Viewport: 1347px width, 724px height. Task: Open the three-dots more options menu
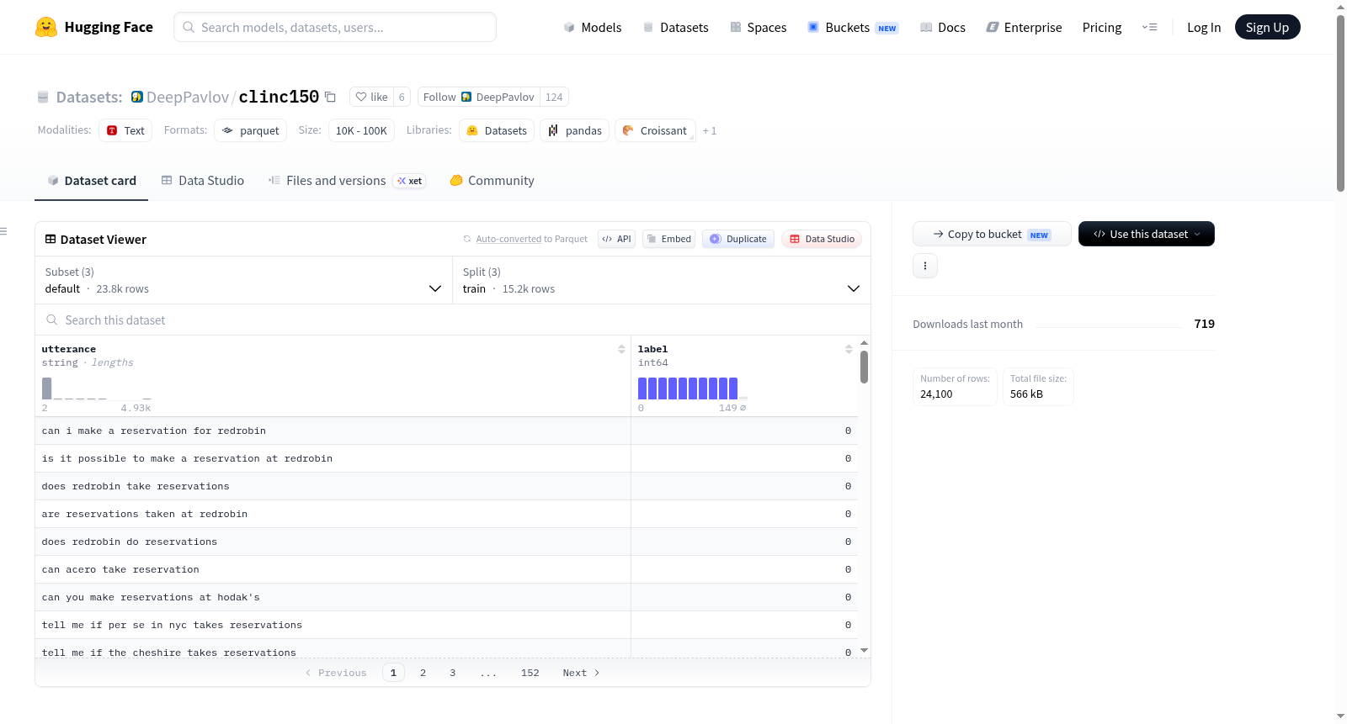[x=925, y=266]
